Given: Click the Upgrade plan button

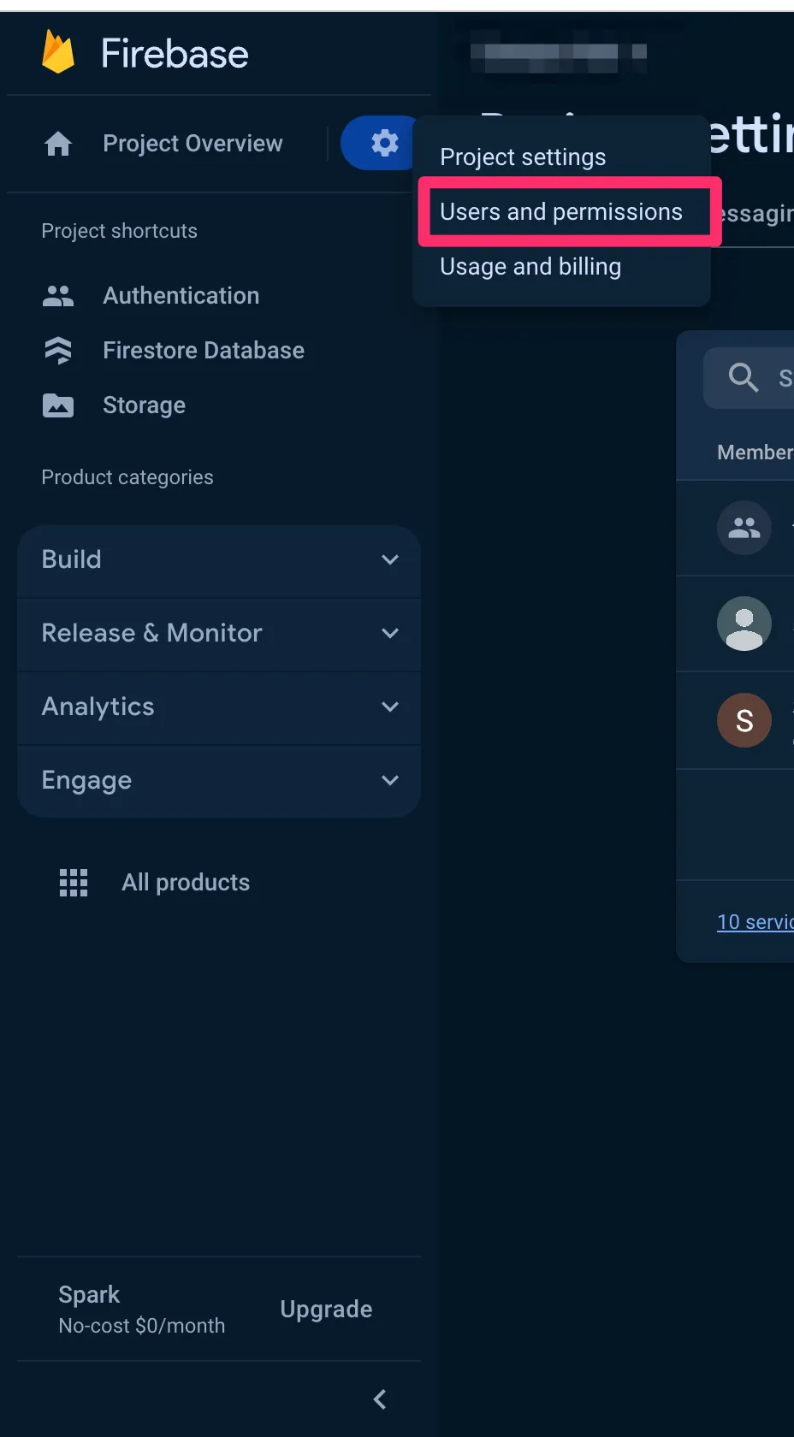Looking at the screenshot, I should (326, 1310).
